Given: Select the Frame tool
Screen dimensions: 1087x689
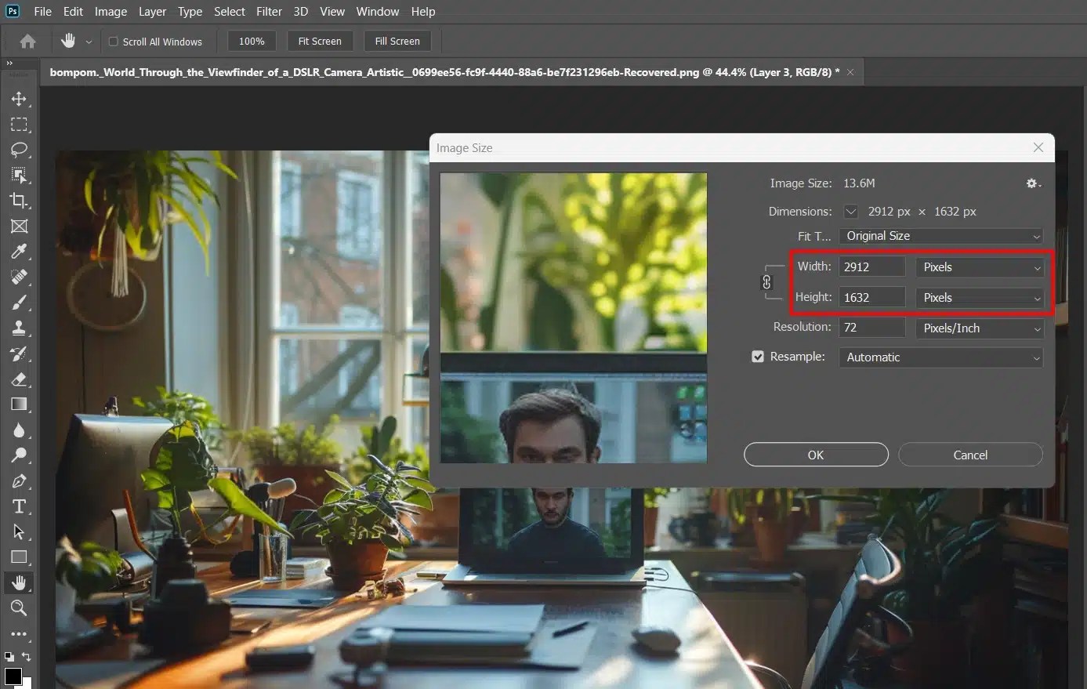Looking at the screenshot, I should coord(19,226).
